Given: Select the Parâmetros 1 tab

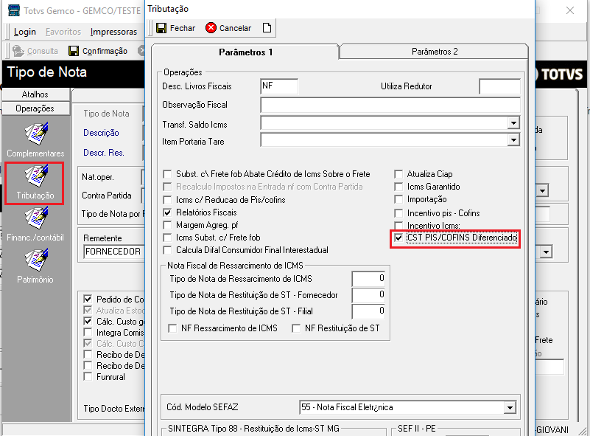Looking at the screenshot, I should 246,52.
